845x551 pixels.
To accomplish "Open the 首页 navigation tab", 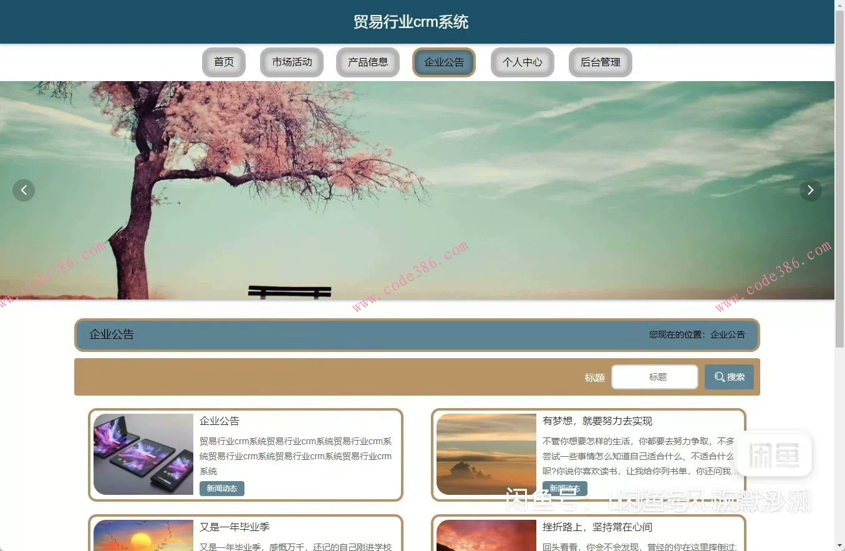I will pyautogui.click(x=223, y=62).
